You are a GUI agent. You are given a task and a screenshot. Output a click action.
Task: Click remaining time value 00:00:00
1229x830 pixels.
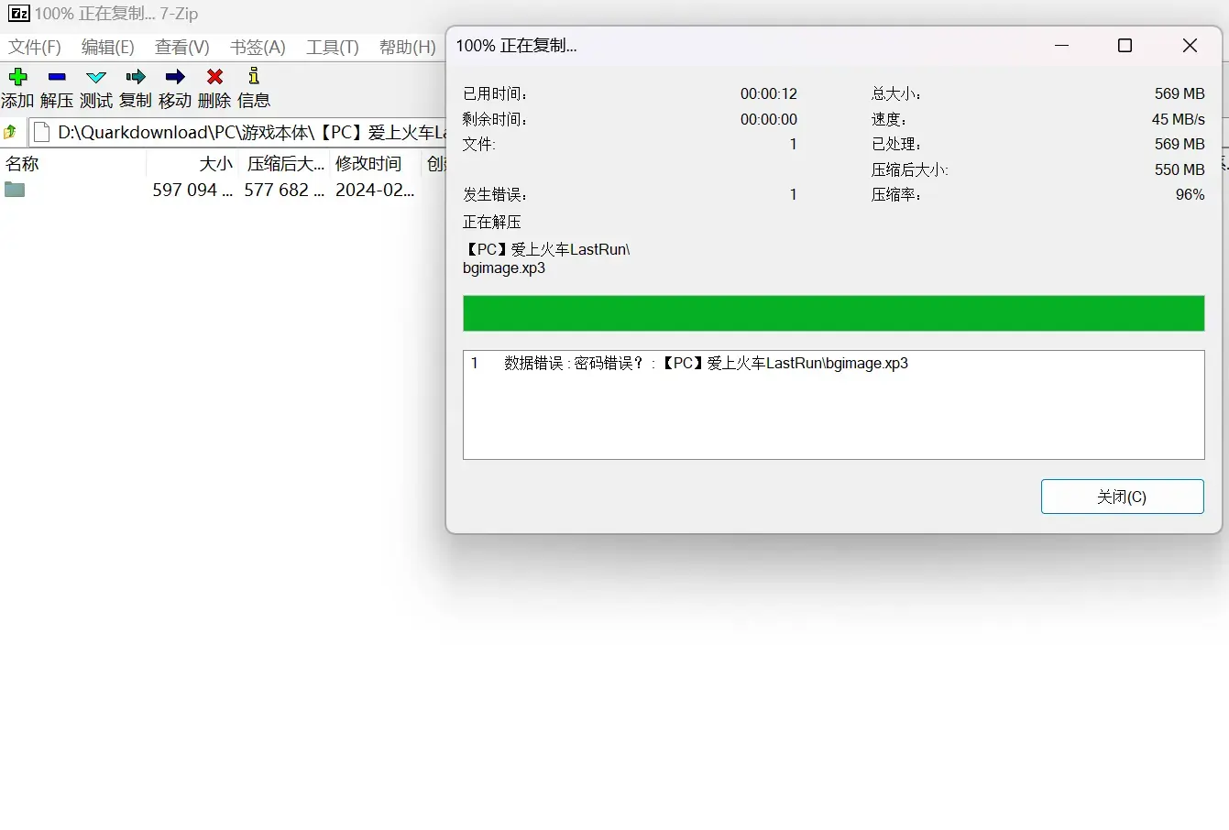[769, 119]
